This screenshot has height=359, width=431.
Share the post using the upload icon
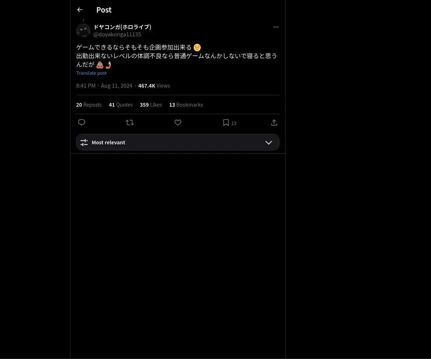(274, 122)
